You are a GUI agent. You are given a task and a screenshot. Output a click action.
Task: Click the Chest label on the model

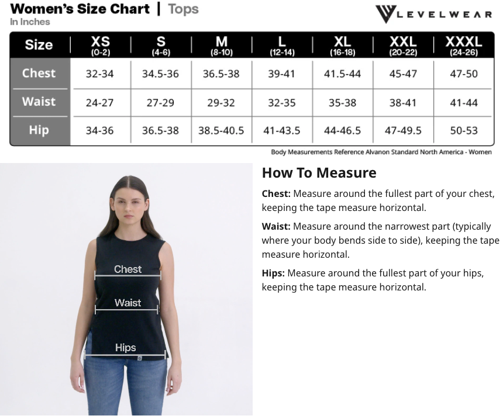(128, 269)
